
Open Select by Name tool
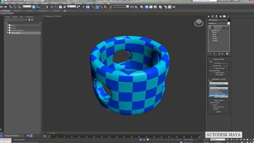tap(38, 7)
